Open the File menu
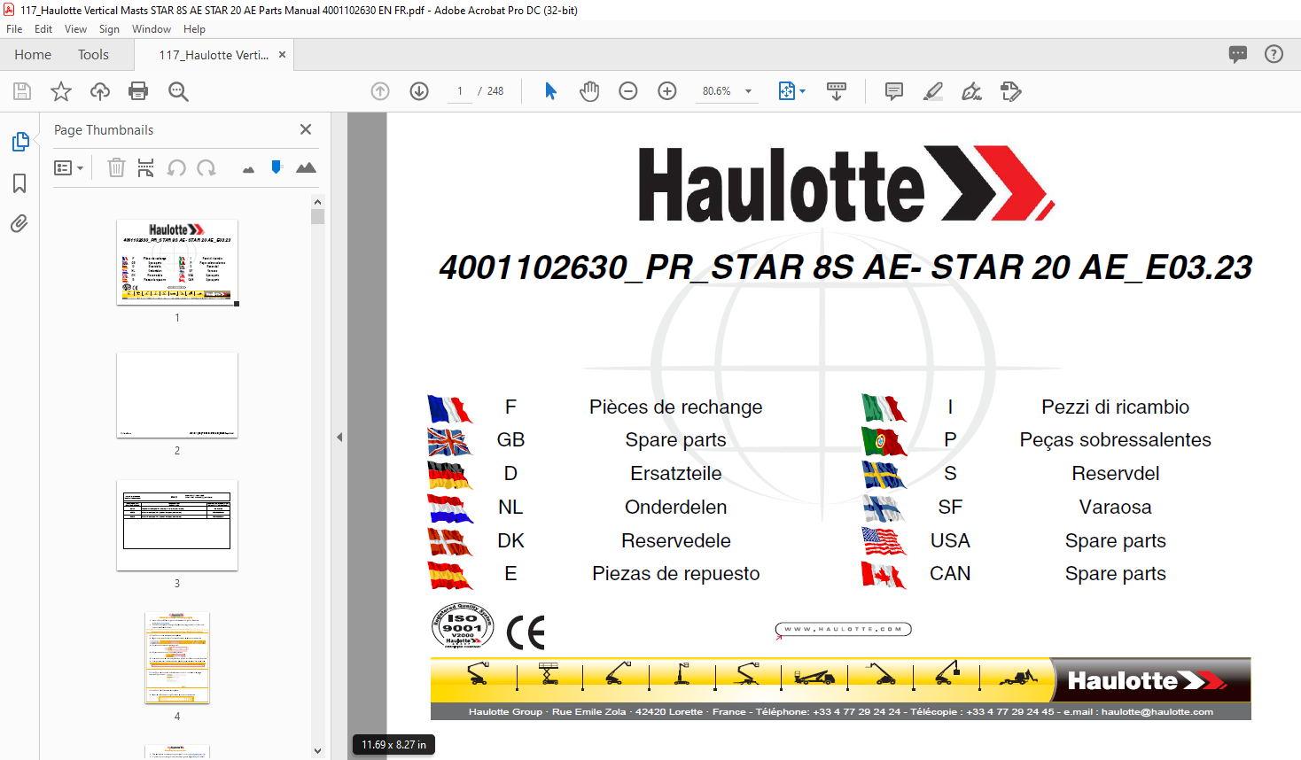 click(14, 29)
